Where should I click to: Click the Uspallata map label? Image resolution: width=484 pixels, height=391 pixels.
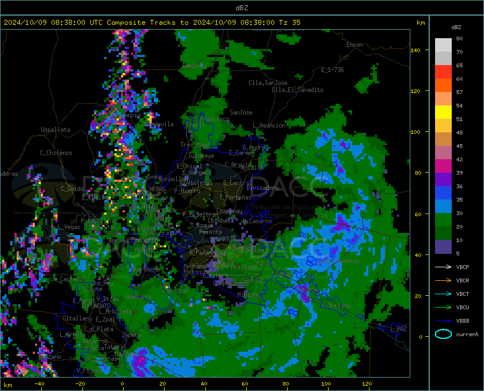[x=55, y=130]
